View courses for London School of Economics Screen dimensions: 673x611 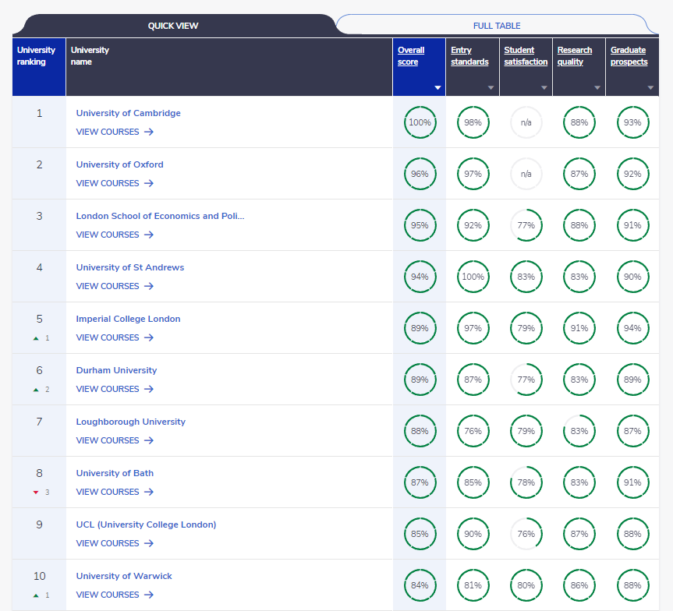click(115, 235)
